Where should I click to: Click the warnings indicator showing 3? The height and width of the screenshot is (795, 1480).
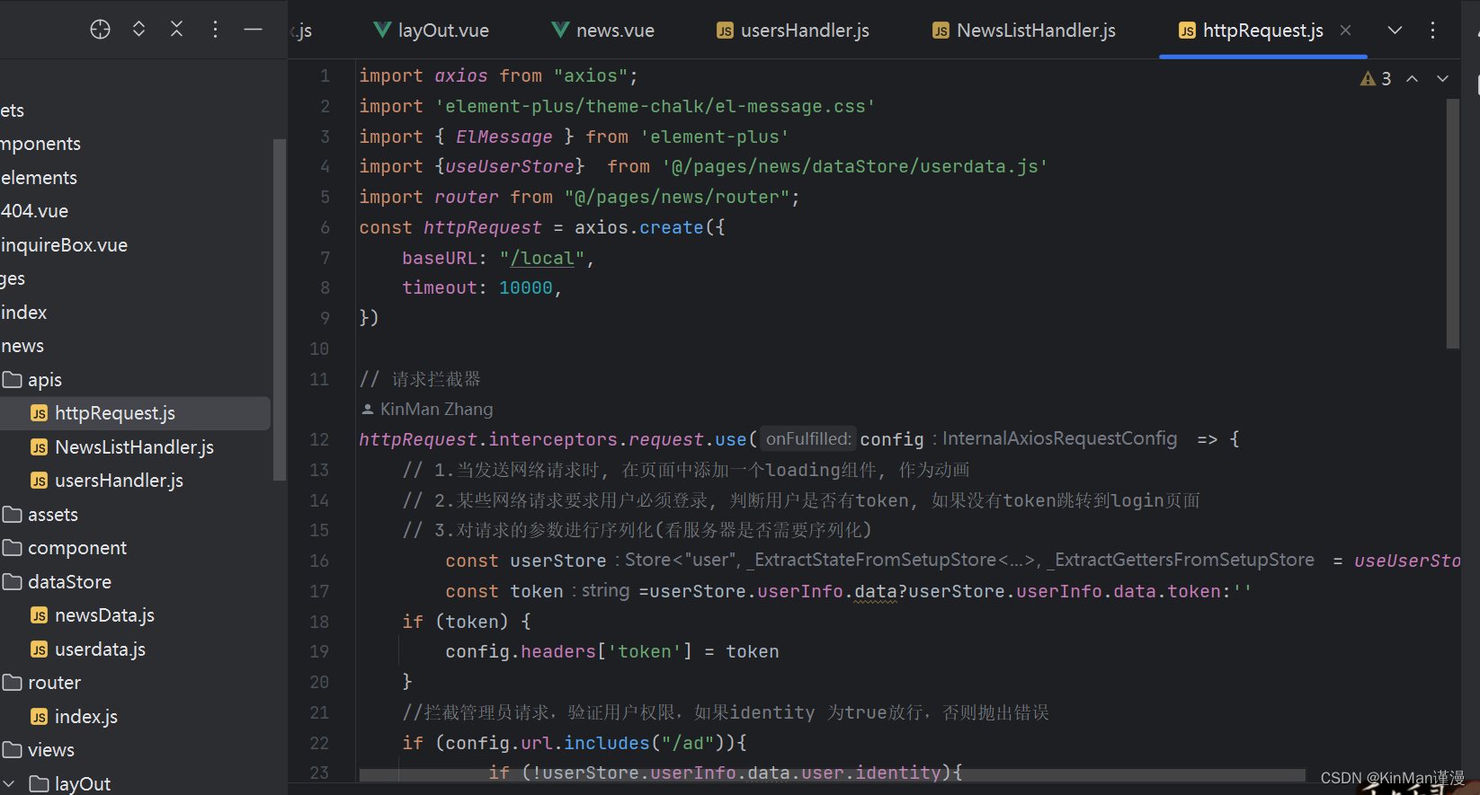coord(1376,79)
